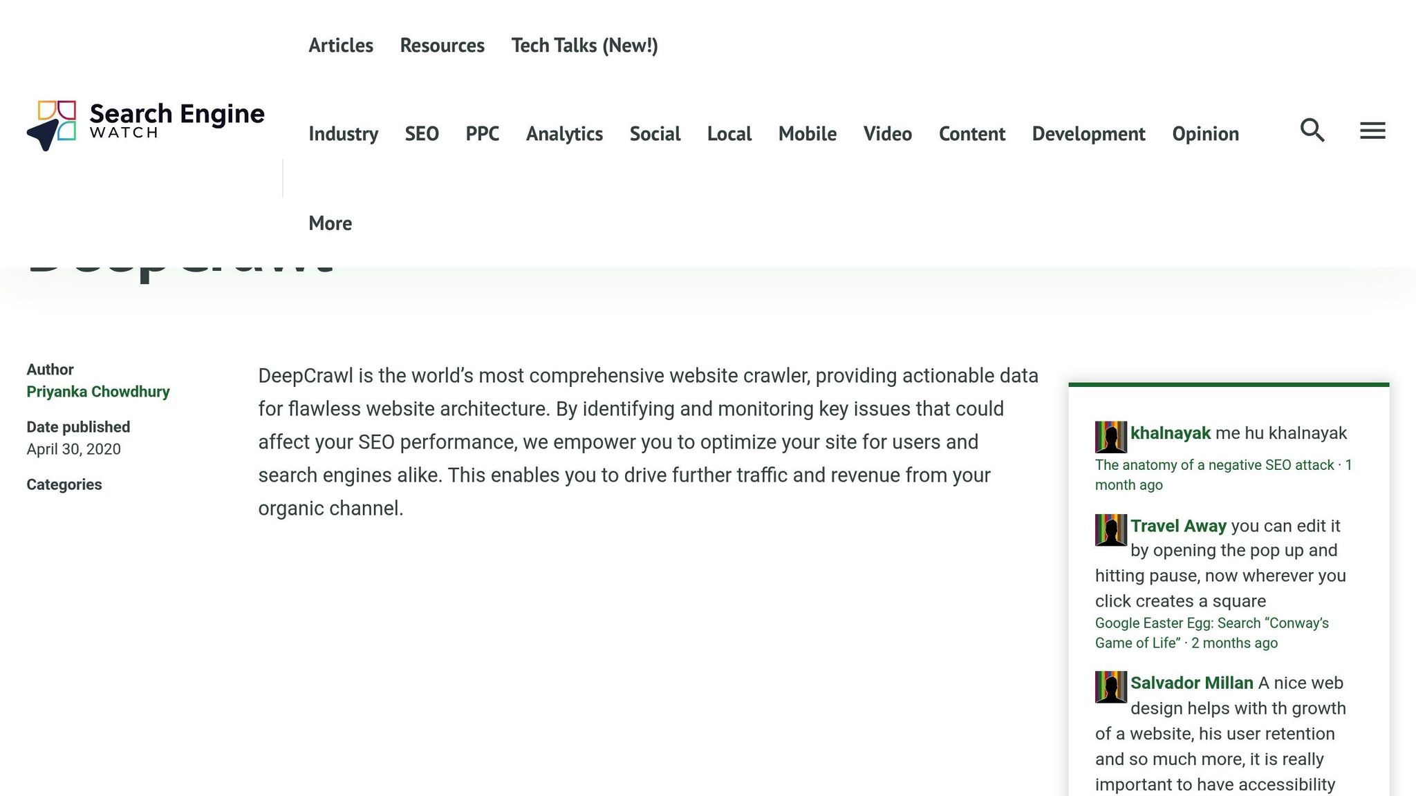Click Travel Away's avatar thumbnail
This screenshot has width=1416, height=796.
[1111, 530]
